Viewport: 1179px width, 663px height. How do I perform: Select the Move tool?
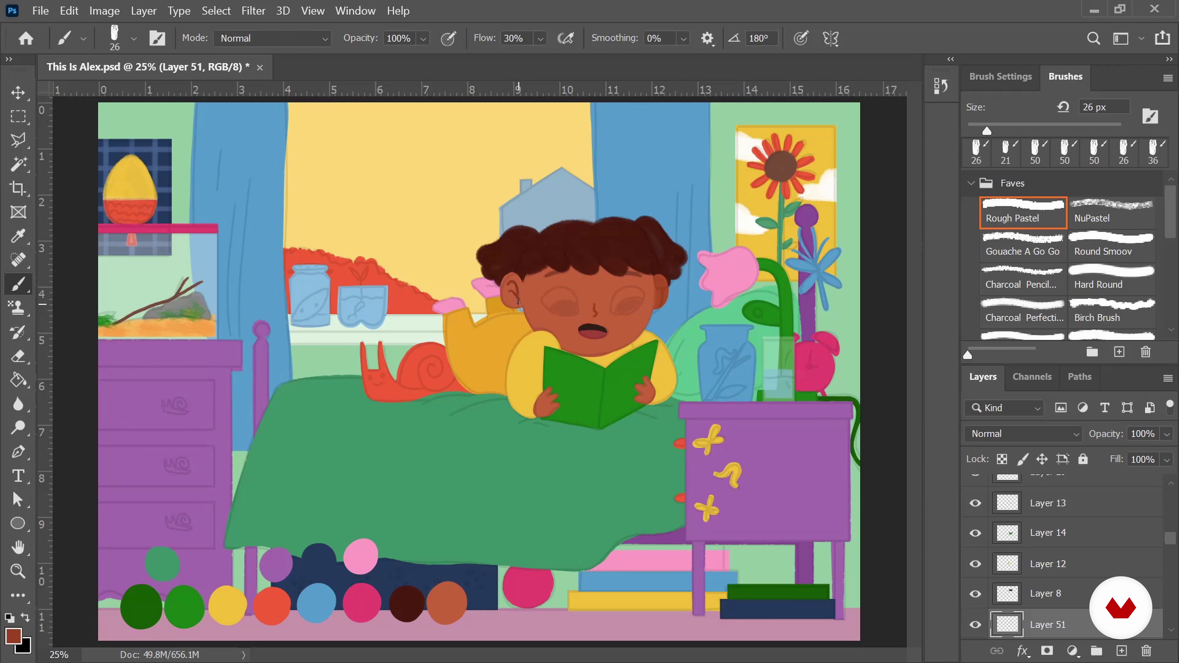18,92
